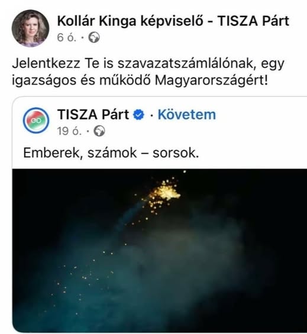The width and height of the screenshot is (307, 334).
Task: Click the shared post card header area
Action: tap(160, 121)
